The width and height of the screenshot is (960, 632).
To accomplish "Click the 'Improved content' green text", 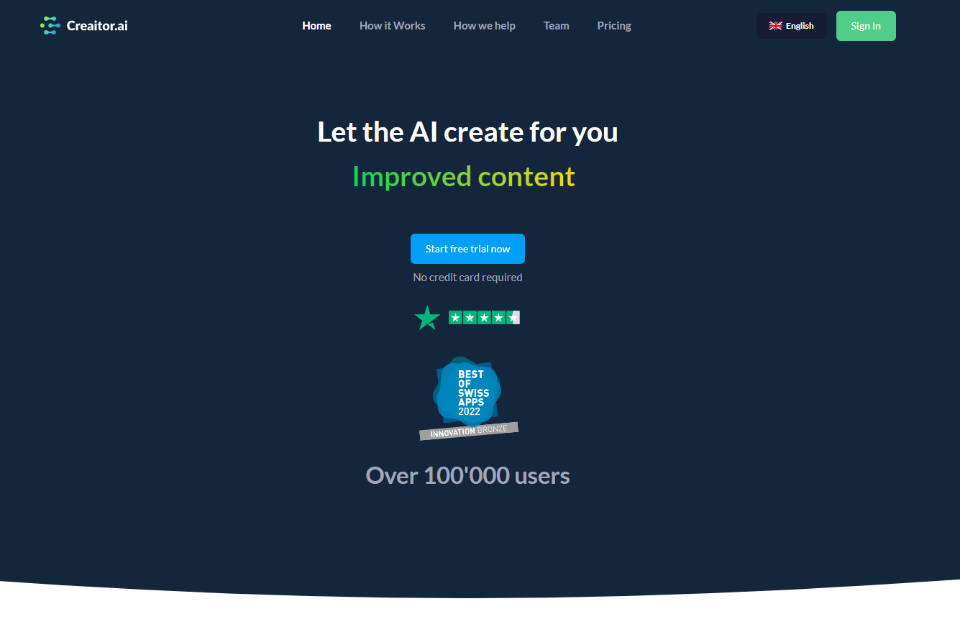I will (x=463, y=176).
